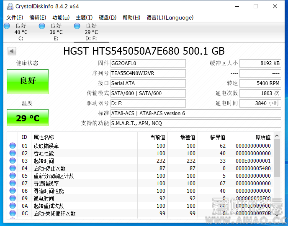Image resolution: width=288 pixels, height=226 pixels.
Task: Click the green 29 °C temperature button
Action: click(28, 118)
